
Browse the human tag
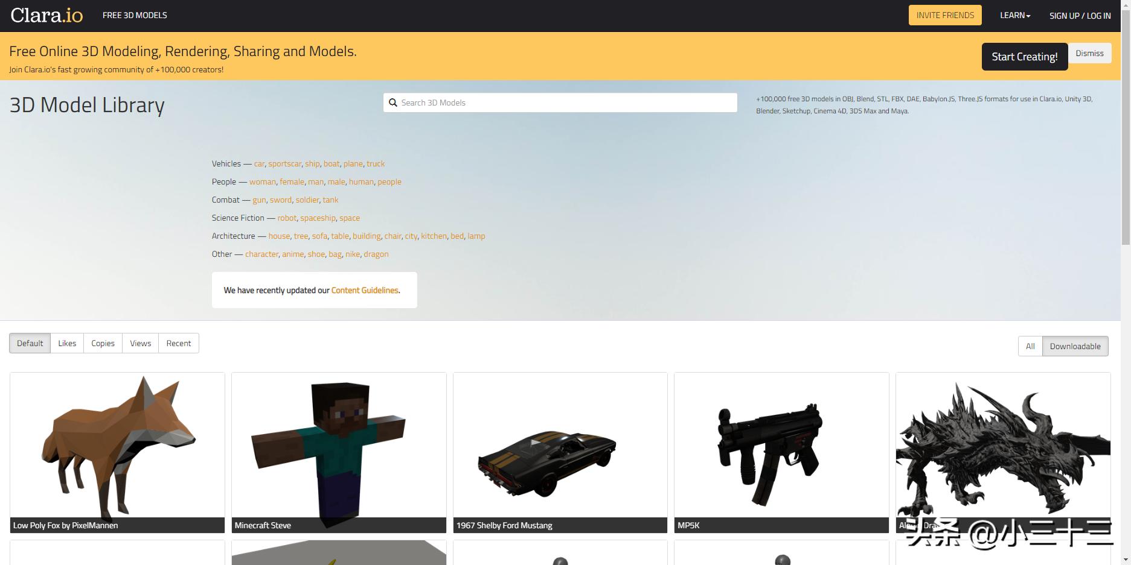pos(361,181)
